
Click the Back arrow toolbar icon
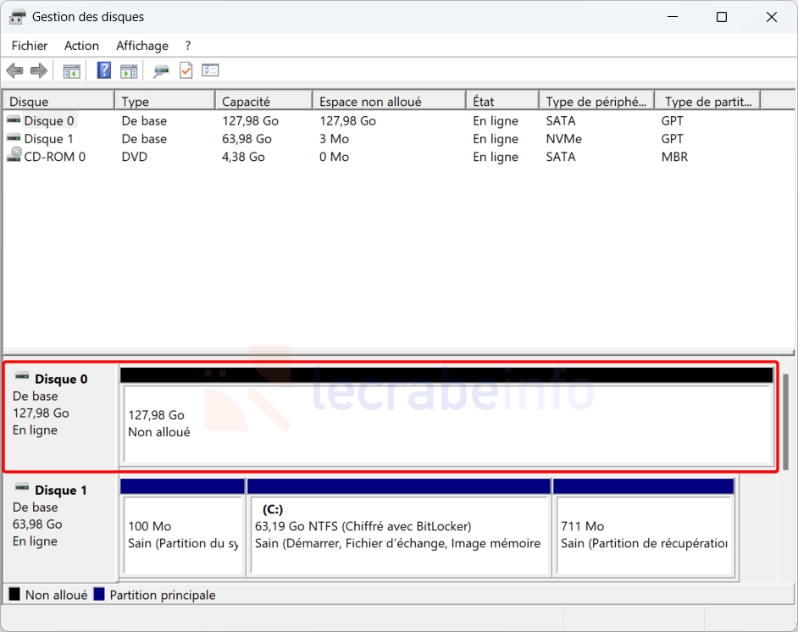coord(14,71)
